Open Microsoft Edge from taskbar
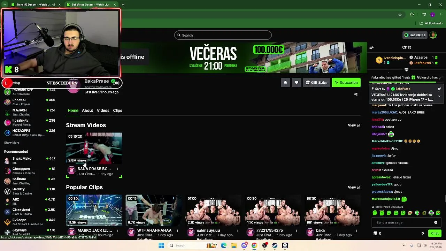446x251 pixels. pyautogui.click(x=224, y=245)
